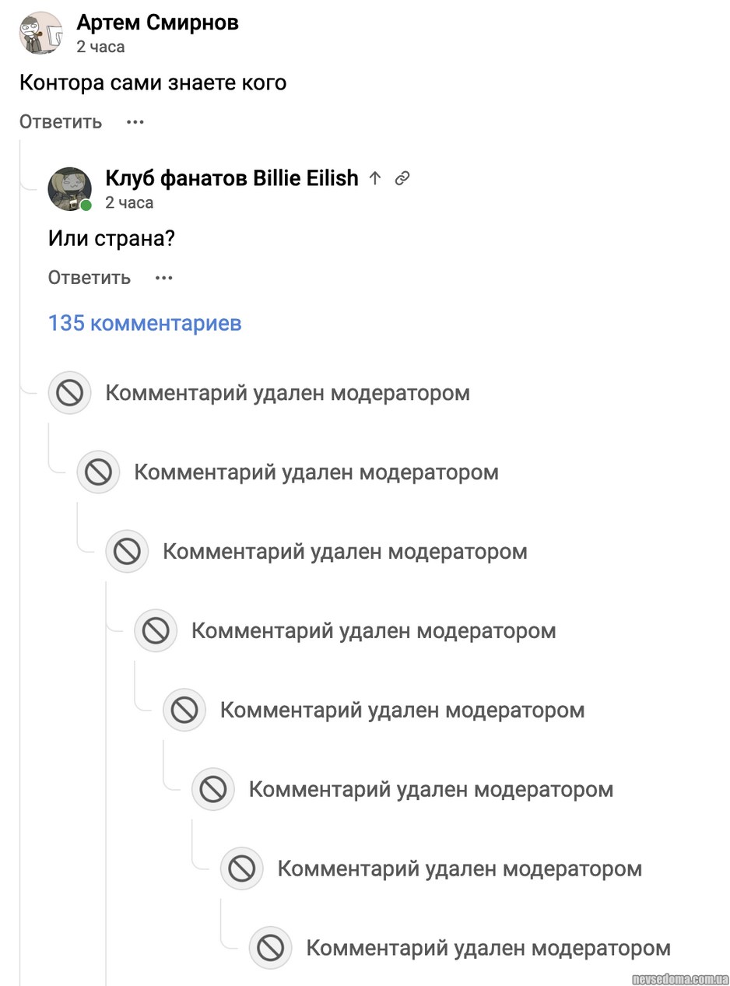The height and width of the screenshot is (986, 730).
Task: Click the fourth deleted-comment ban icon
Action: tap(156, 630)
